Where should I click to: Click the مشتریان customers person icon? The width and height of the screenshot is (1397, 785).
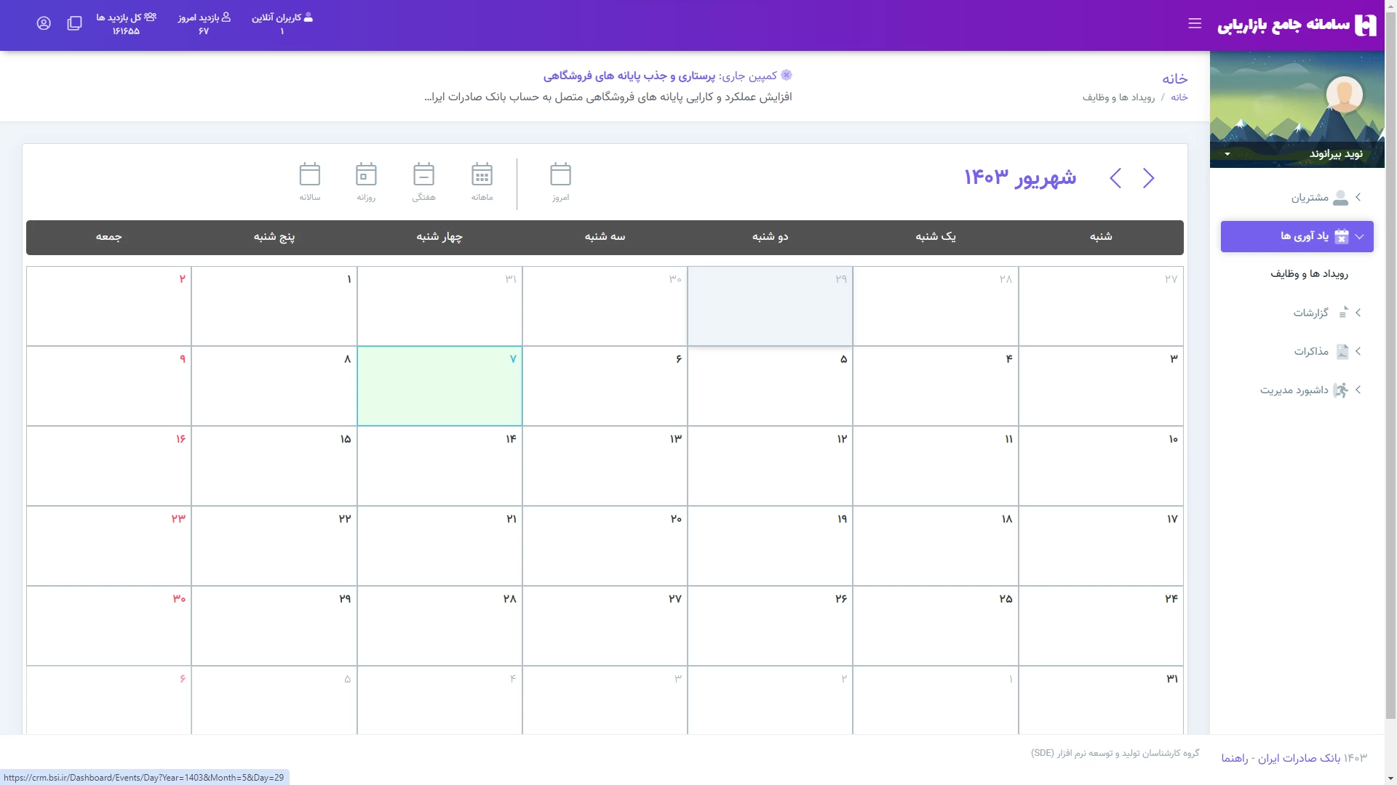(1340, 198)
